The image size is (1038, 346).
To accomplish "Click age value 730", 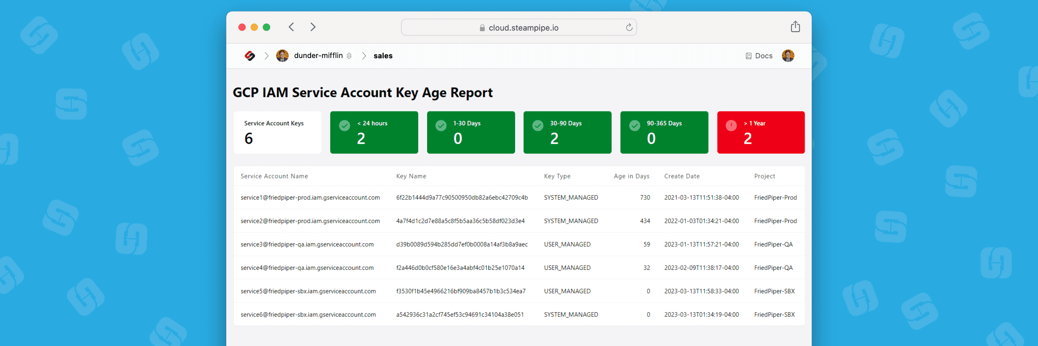I will 645,197.
